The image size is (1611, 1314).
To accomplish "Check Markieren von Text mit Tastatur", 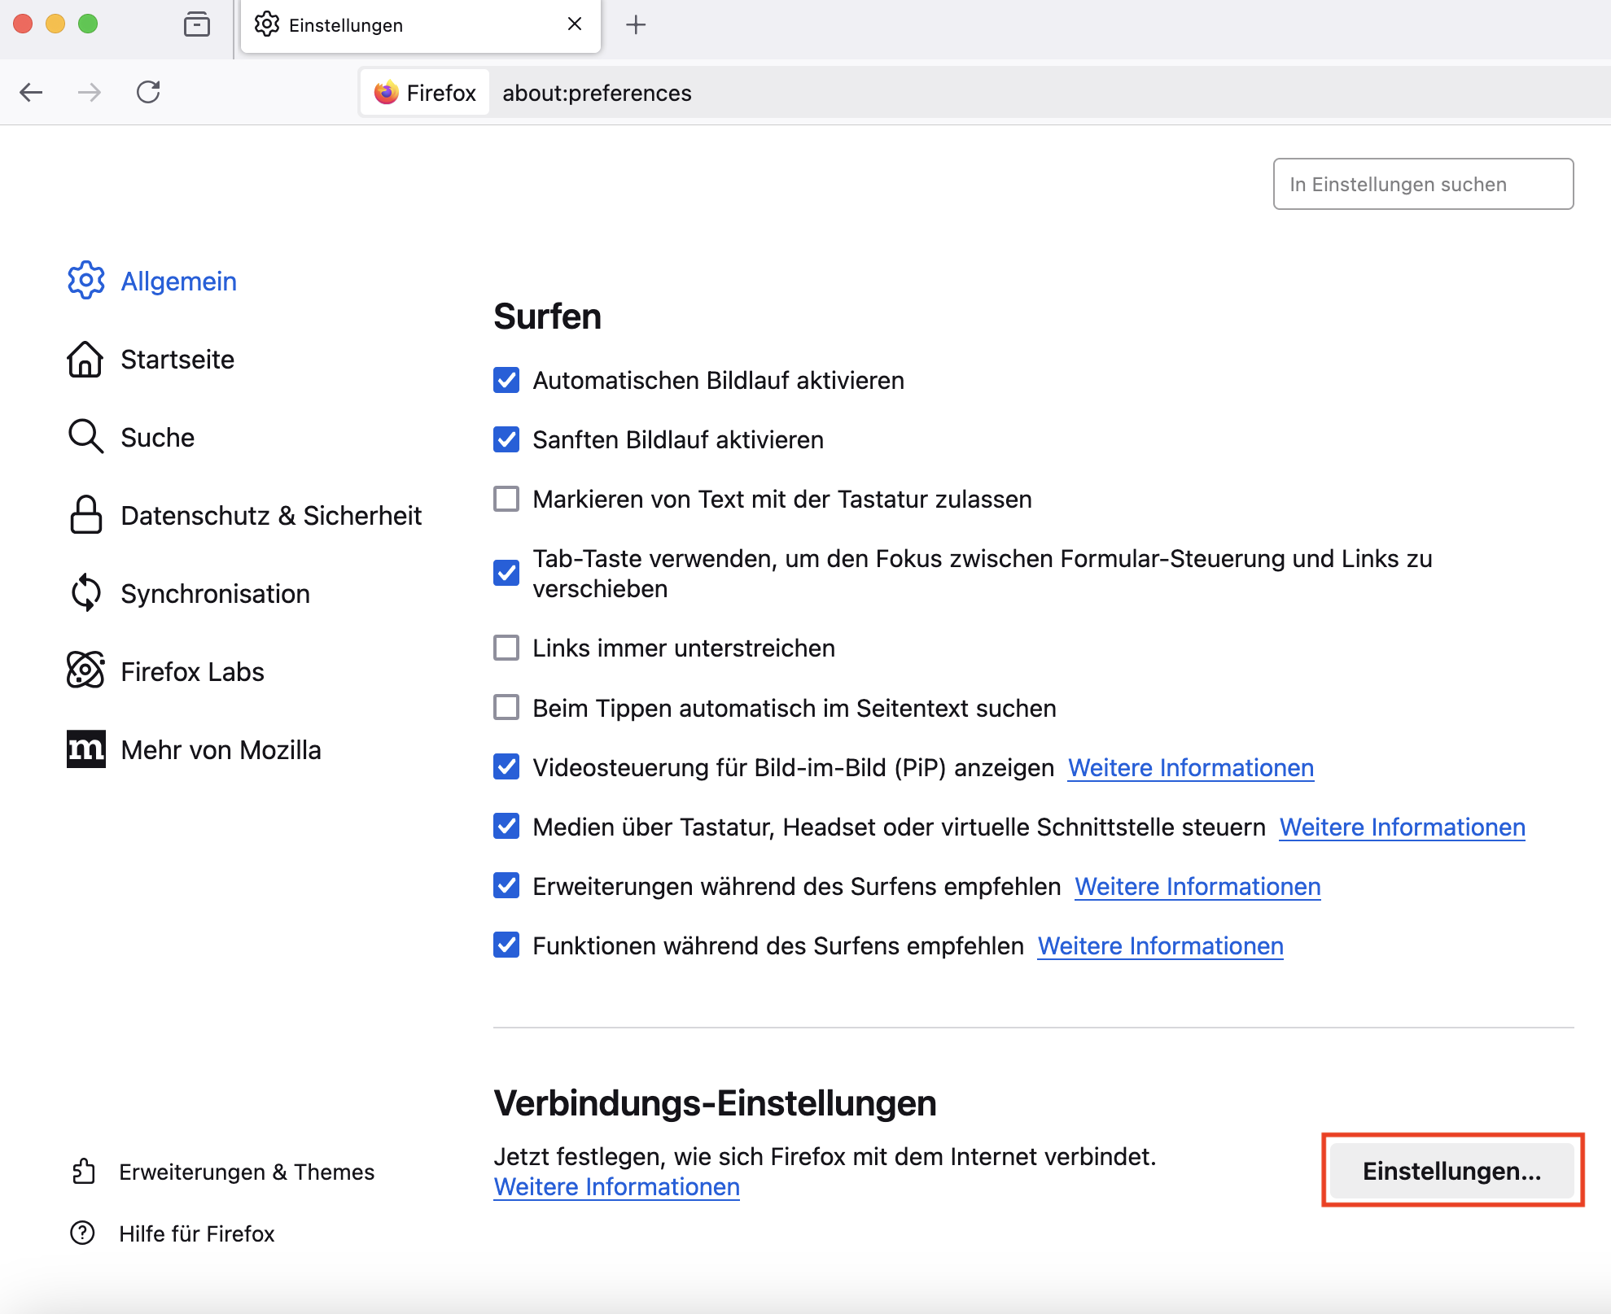I will point(506,499).
